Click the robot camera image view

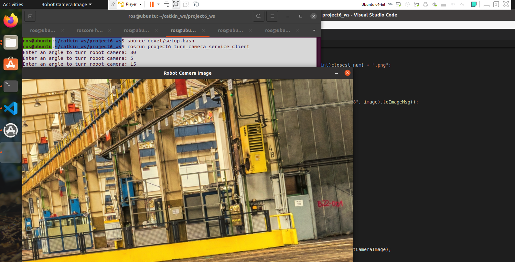188,170
